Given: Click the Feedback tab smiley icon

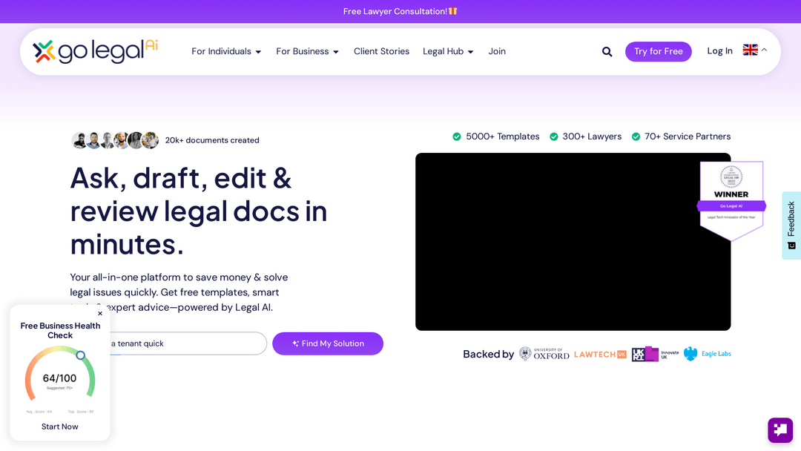Looking at the screenshot, I should (792, 246).
